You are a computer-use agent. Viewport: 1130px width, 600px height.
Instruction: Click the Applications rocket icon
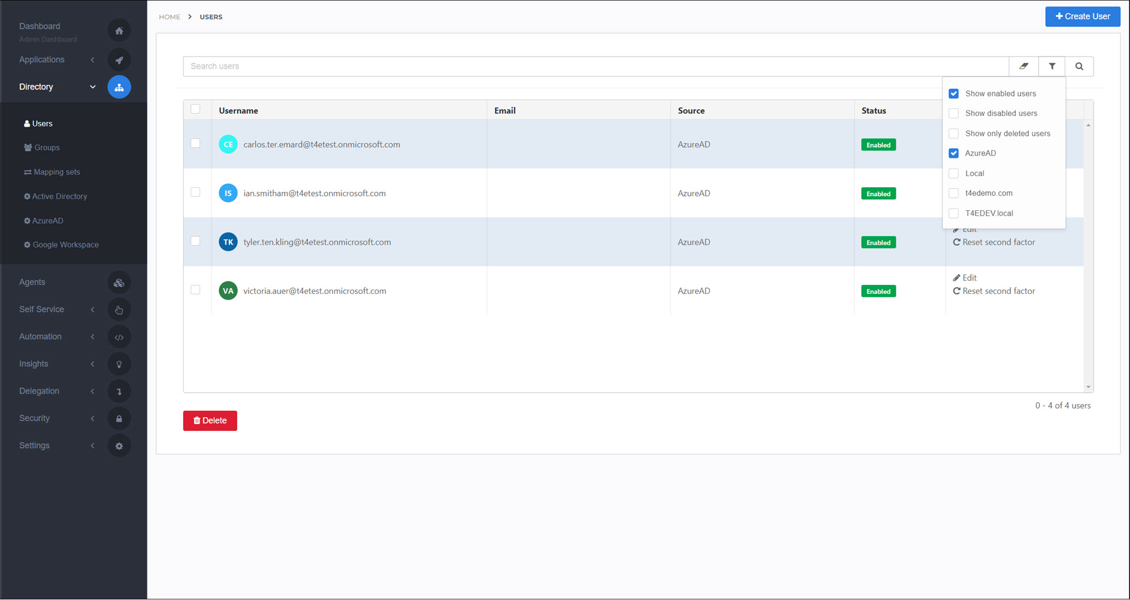(x=119, y=60)
